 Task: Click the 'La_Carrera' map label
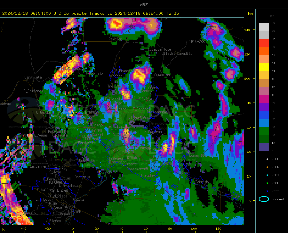pyautogui.click(x=39, y=166)
